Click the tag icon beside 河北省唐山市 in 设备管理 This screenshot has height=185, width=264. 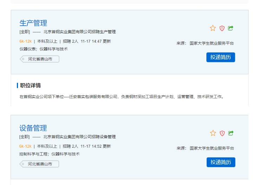pos(24,164)
